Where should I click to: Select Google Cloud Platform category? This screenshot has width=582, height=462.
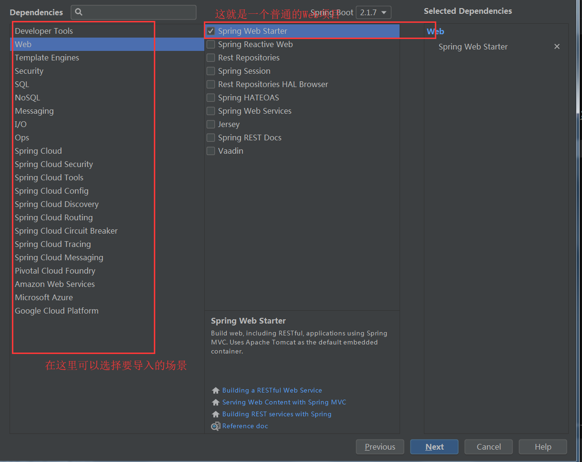[107, 311]
